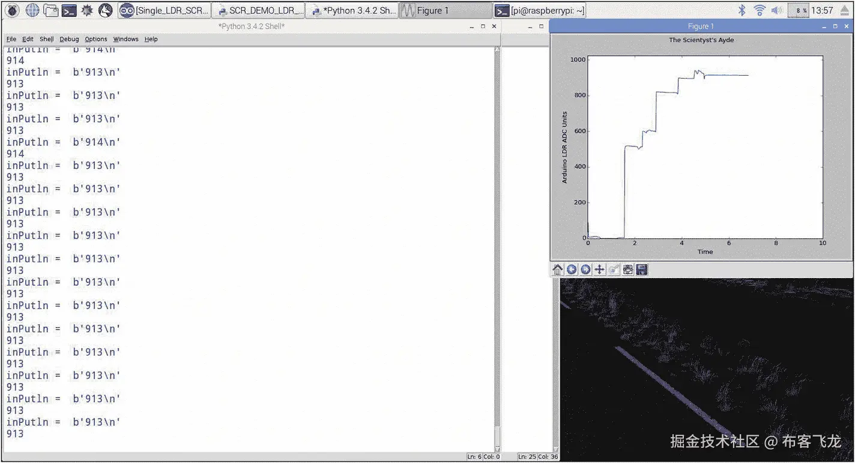Viewport: 855px width, 463px height.
Task: Click the Time x-axis label
Action: (x=705, y=252)
